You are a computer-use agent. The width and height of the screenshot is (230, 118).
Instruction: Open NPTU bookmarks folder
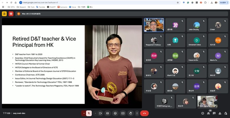point(11,7)
